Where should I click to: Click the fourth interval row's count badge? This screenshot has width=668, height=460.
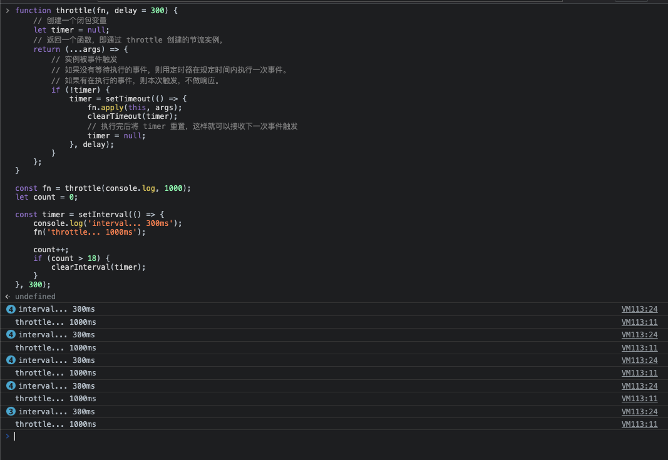pyautogui.click(x=11, y=386)
